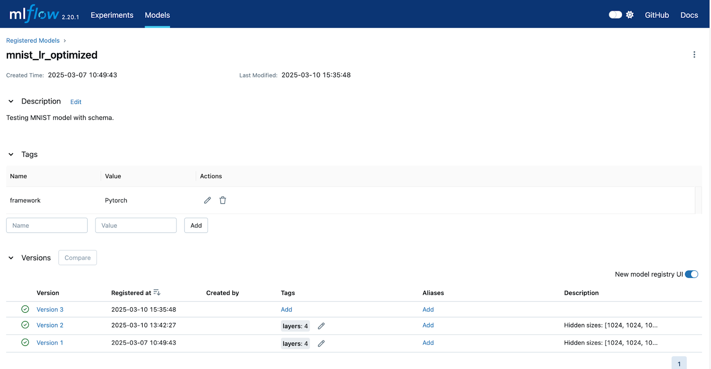Screen dimensions: 711x369
Task: Go back to Registered Models
Action: 33,40
